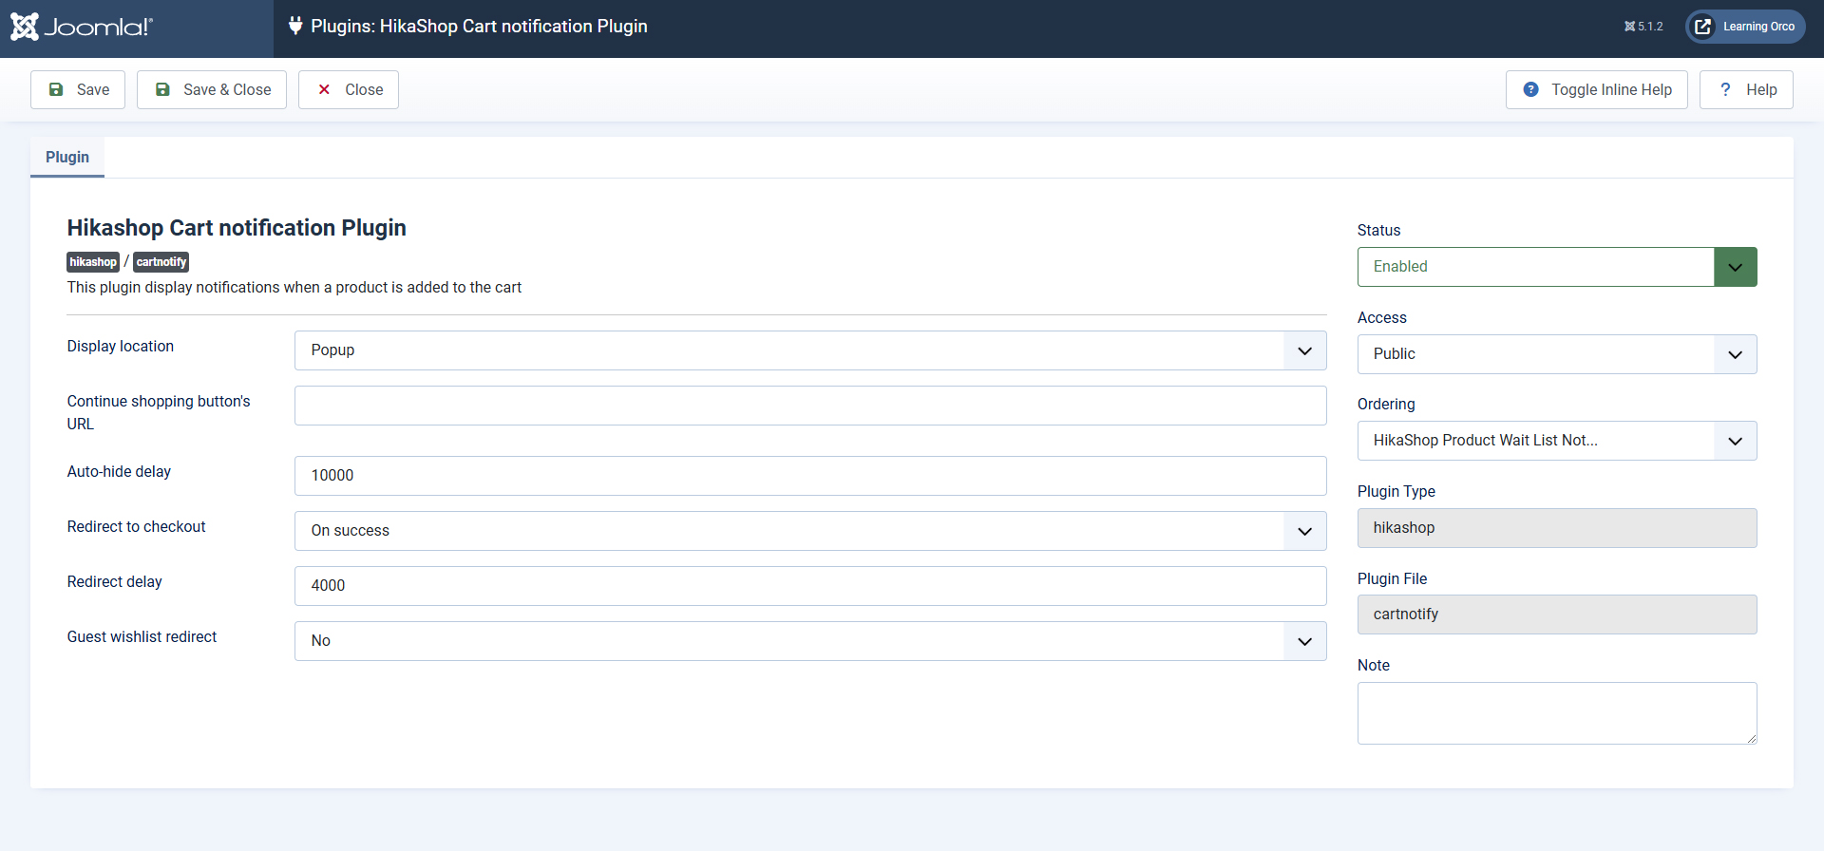1824x851 pixels.
Task: Click the cartnotify element badge
Action: tap(161, 262)
